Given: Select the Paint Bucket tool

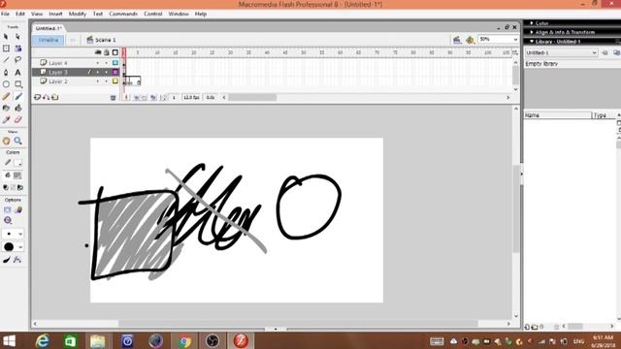Looking at the screenshot, I should [18, 108].
